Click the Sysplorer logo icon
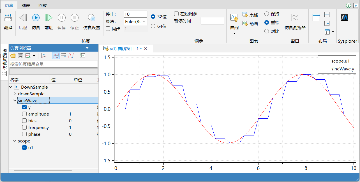This screenshot has height=182, width=360. pos(344,18)
